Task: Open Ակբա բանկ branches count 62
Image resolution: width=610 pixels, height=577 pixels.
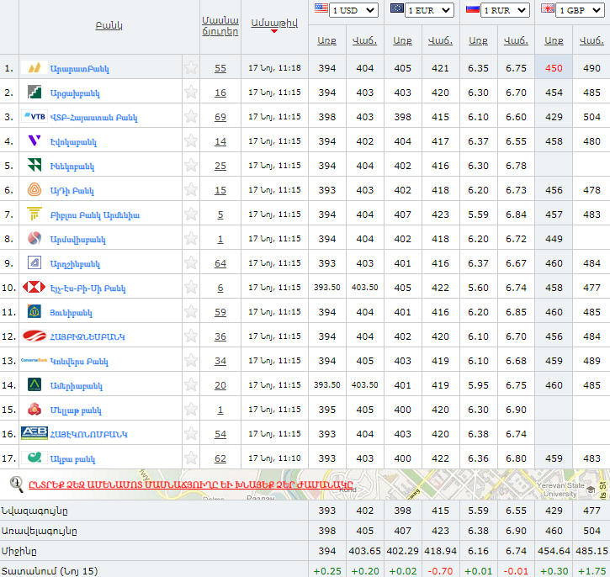Action: (x=220, y=458)
